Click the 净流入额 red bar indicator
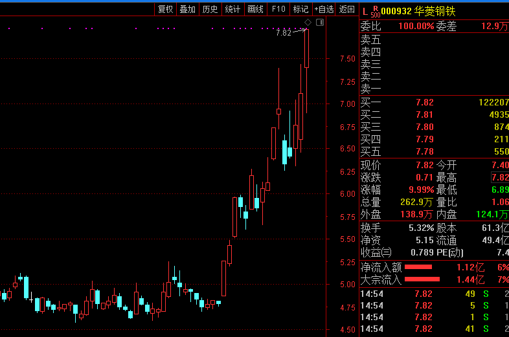 pyautogui.click(x=418, y=266)
